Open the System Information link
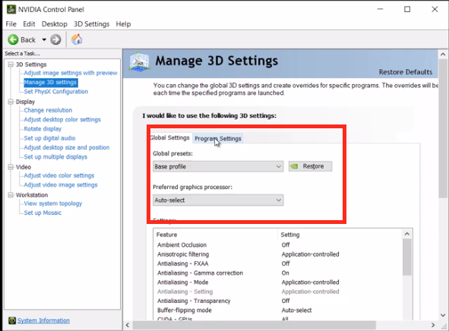This screenshot has width=449, height=331. (43, 320)
